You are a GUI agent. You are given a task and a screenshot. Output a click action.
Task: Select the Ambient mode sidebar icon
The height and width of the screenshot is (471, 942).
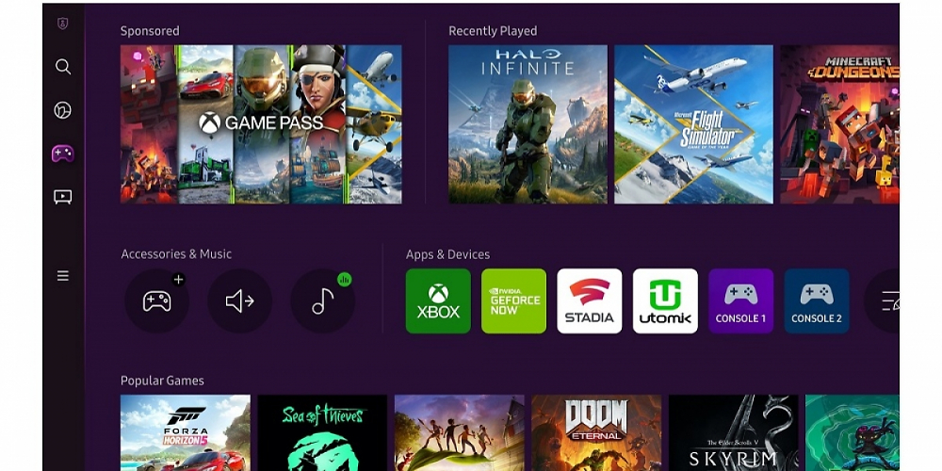click(62, 110)
